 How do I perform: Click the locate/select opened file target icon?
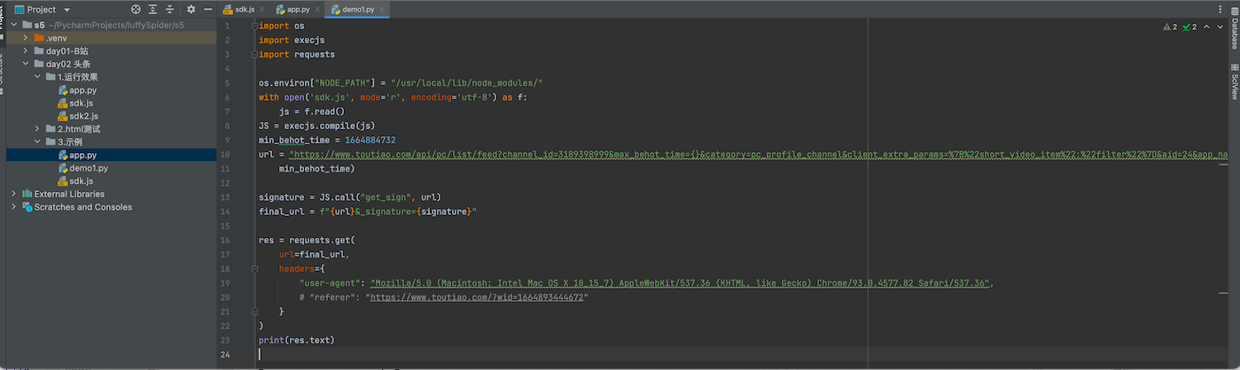point(136,9)
